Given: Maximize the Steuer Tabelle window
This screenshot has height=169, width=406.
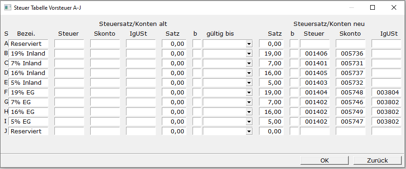Looking at the screenshot, I should click(373, 7).
